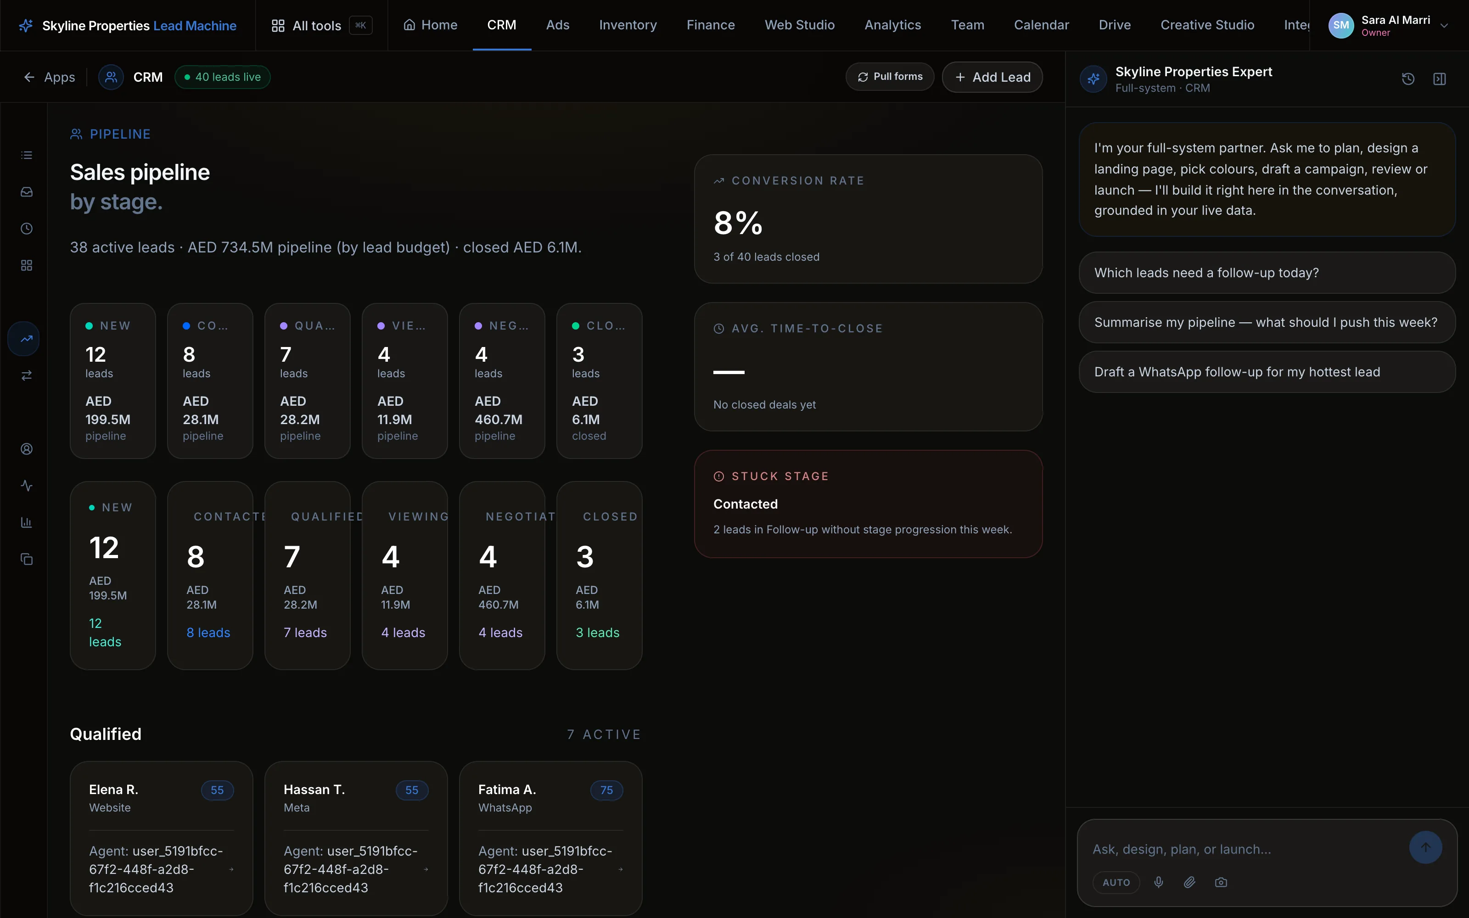Click the microphone voice input icon

coord(1159,882)
